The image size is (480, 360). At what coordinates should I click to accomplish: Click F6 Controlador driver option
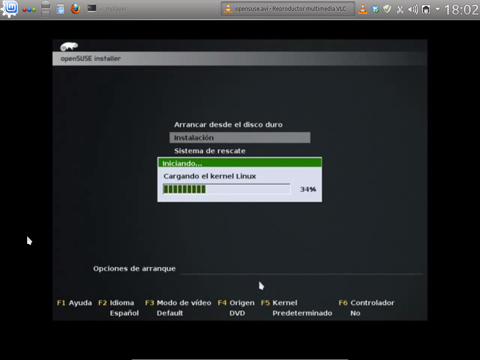click(x=367, y=303)
